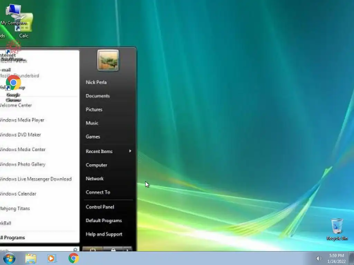
Task: Launch Windows Calendar
Action: pos(18,194)
